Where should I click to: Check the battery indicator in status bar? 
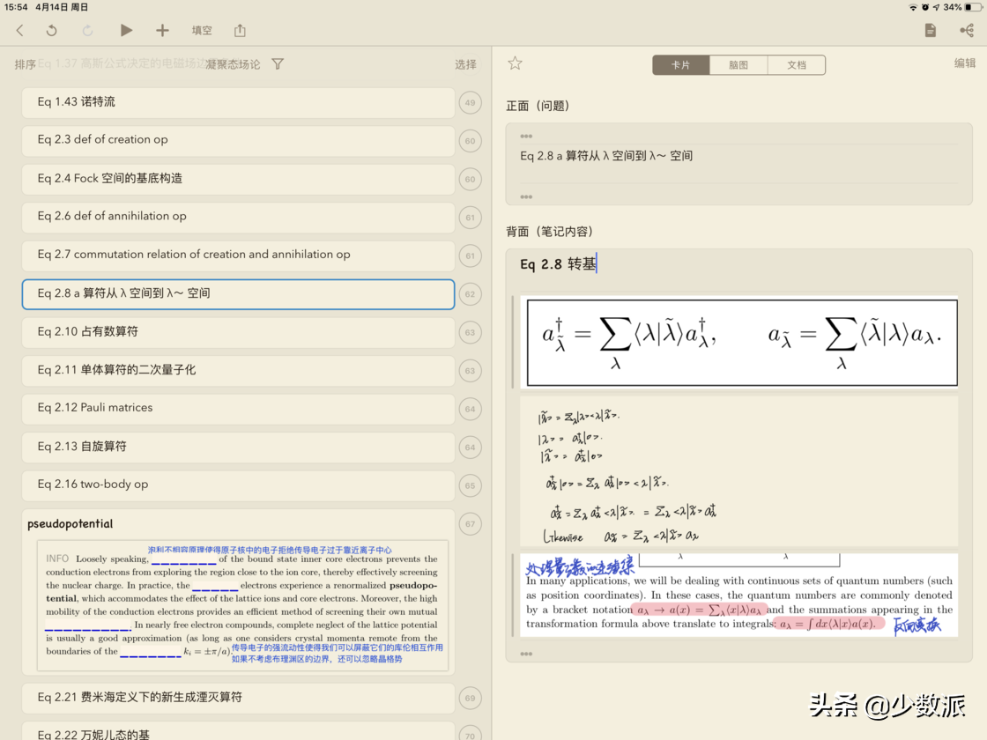973,7
